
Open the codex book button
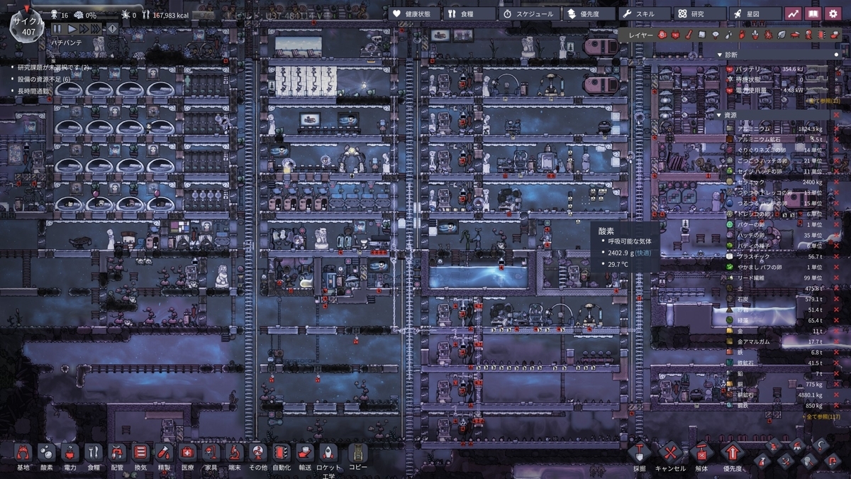(x=813, y=13)
